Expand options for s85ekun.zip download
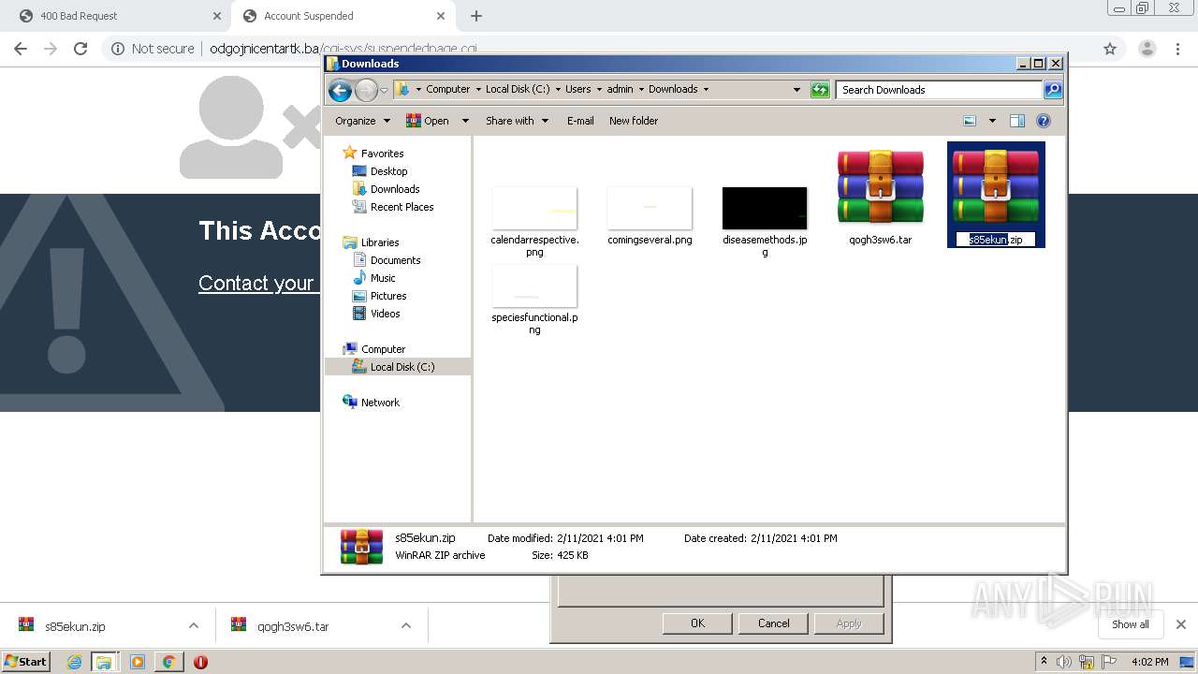Screen dimensions: 1198x674 (x=193, y=626)
